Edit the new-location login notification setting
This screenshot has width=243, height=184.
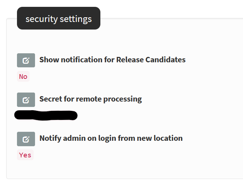(x=26, y=139)
